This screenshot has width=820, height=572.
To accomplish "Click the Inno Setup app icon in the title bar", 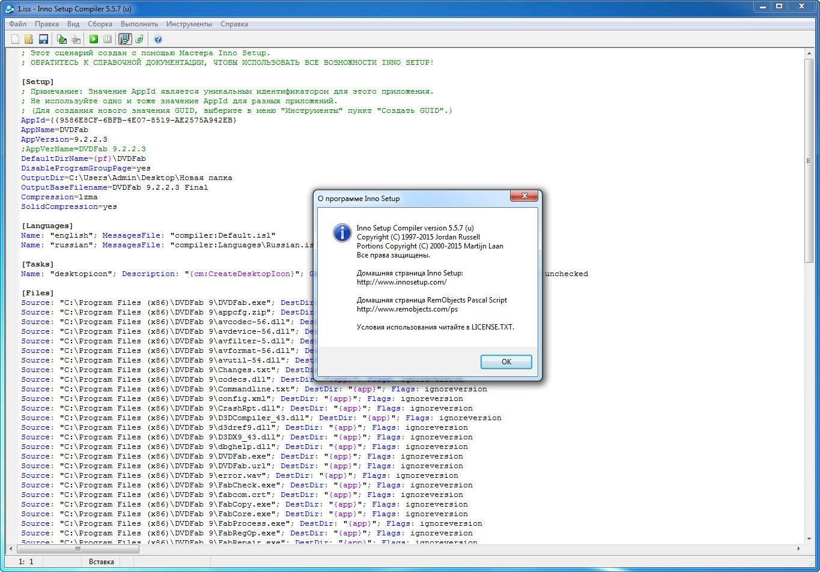I will tap(10, 8).
